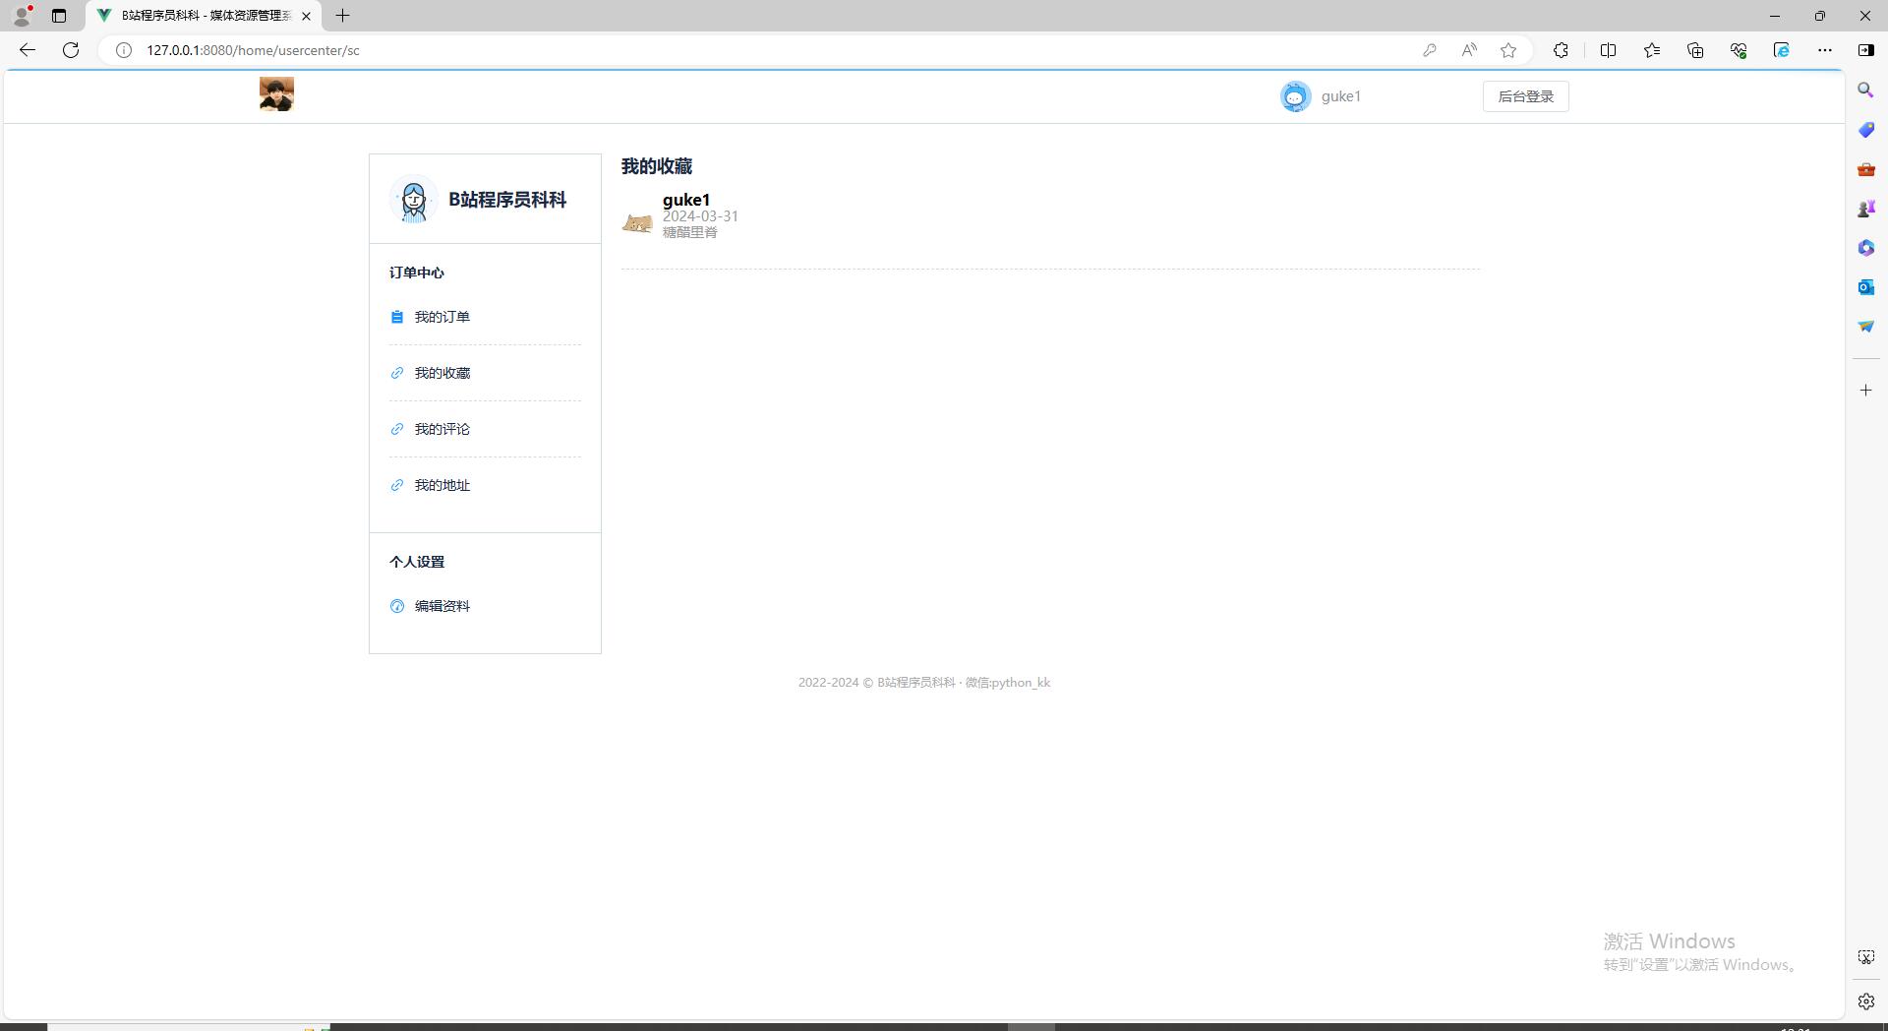Click the 个人设置 section heading
This screenshot has width=1888, height=1031.
[x=417, y=562]
